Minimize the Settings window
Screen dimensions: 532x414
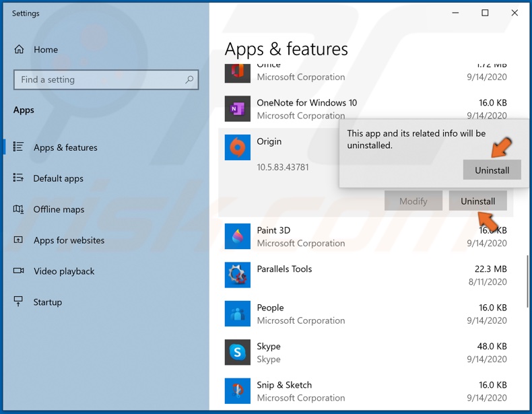(455, 13)
